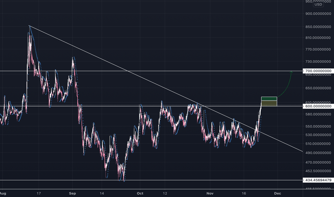Select the descending white trendline

(166, 88)
